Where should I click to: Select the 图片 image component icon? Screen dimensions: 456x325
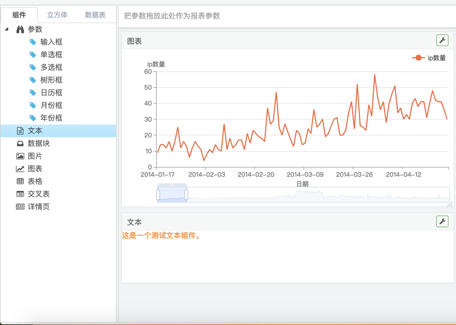click(x=20, y=156)
